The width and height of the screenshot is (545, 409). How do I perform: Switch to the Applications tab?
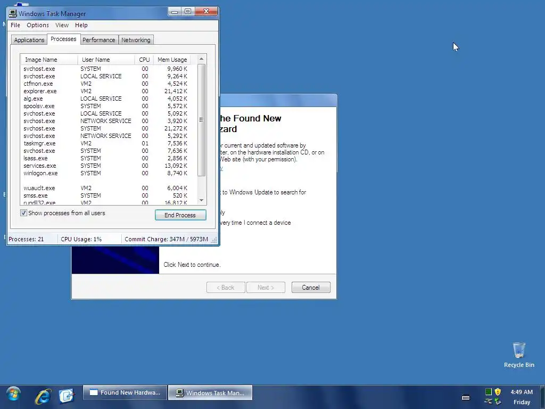click(29, 40)
